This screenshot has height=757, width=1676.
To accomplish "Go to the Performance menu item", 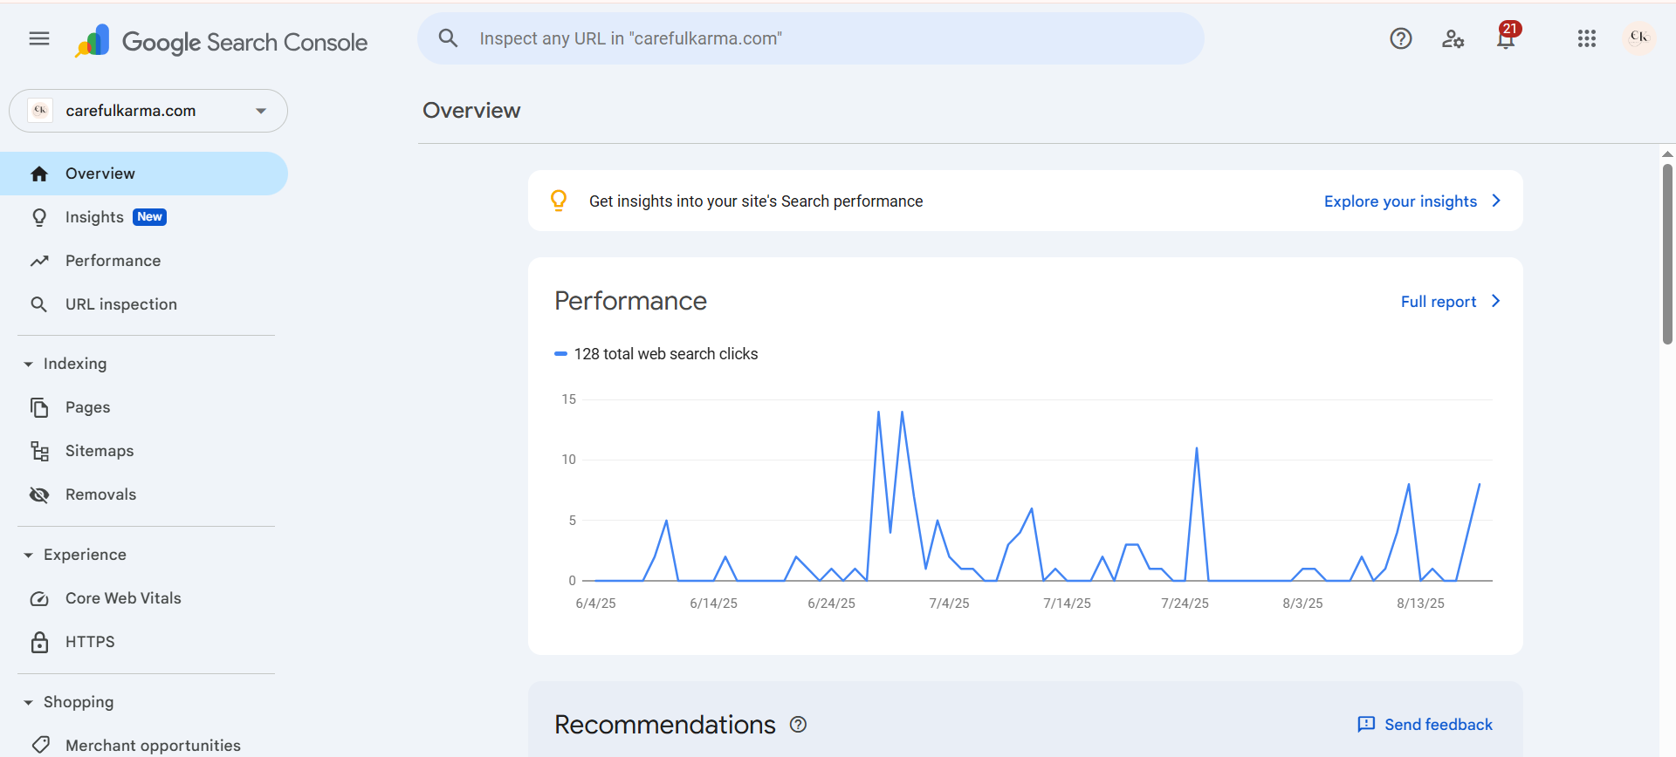I will click(113, 261).
